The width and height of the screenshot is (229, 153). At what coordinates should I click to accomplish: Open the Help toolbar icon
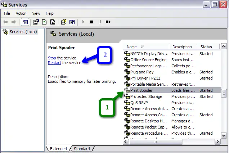pos(63,22)
